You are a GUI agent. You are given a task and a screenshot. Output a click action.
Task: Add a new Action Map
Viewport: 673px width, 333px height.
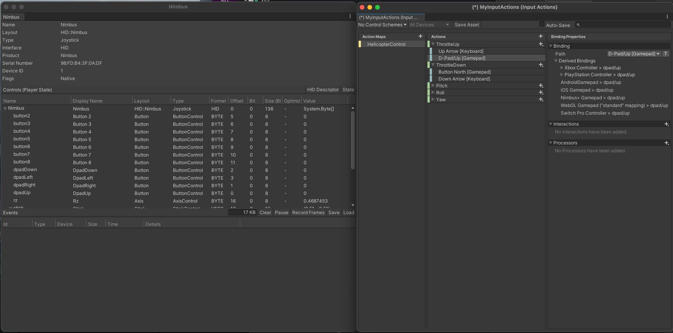pyautogui.click(x=420, y=36)
